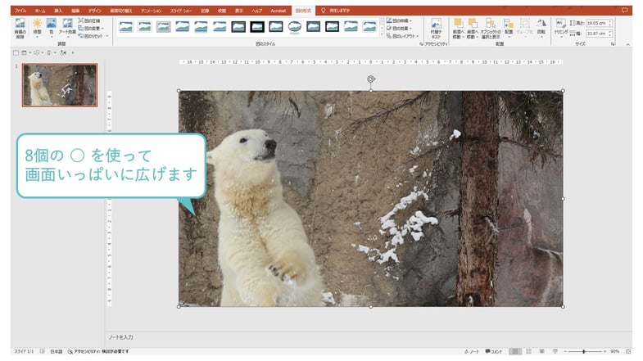Image resolution: width=643 pixels, height=361 pixels.
Task: Switch to the Slide Show (スライドショー) tab
Action: point(181,11)
